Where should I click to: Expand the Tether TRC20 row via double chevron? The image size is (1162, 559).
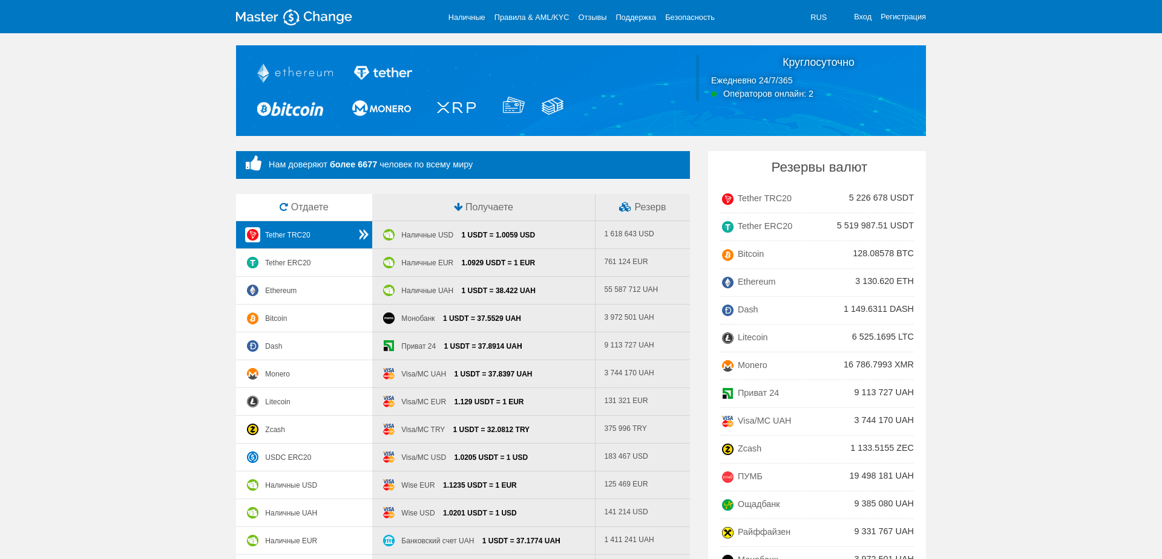(363, 234)
